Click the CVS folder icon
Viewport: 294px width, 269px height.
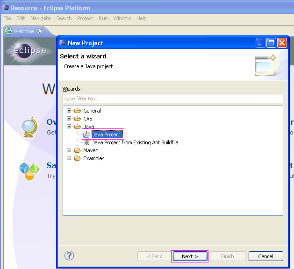tap(78, 119)
